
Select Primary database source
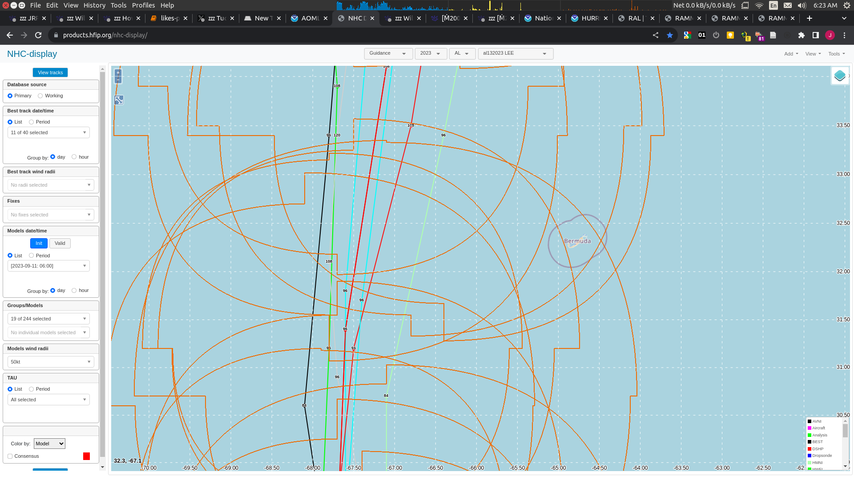click(10, 96)
